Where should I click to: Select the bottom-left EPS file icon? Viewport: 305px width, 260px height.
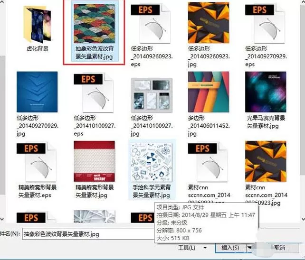click(37, 217)
